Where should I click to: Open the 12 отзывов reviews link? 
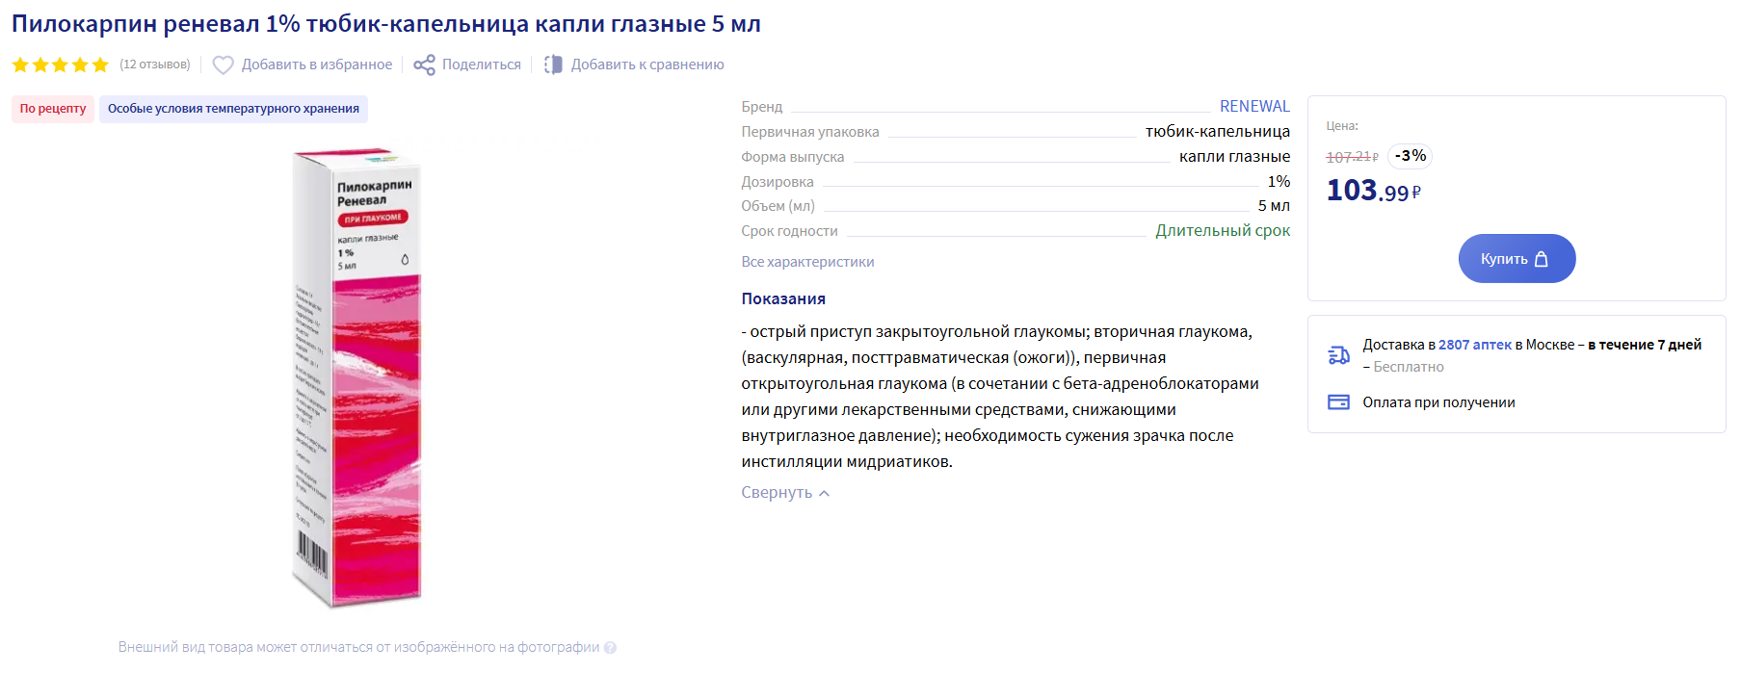pyautogui.click(x=155, y=65)
